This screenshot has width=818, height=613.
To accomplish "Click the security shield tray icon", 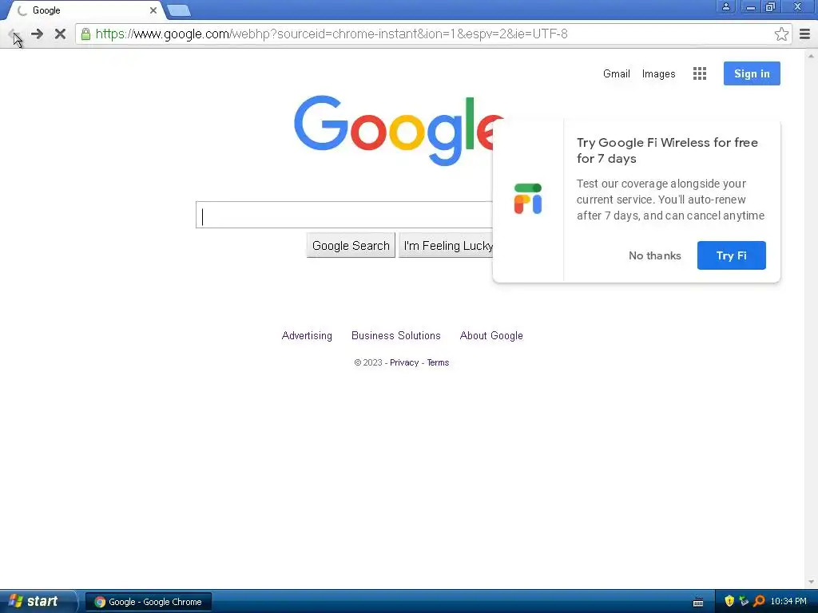I will tap(729, 601).
